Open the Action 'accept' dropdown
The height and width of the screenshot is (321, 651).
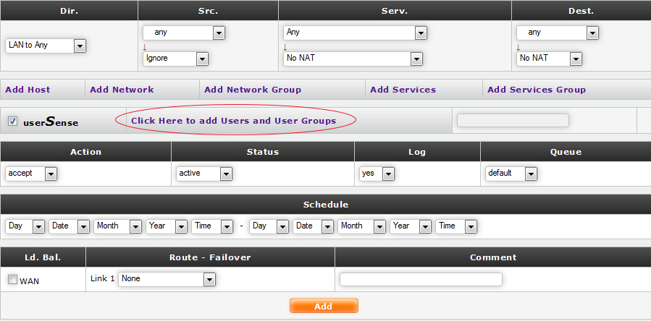(x=31, y=174)
